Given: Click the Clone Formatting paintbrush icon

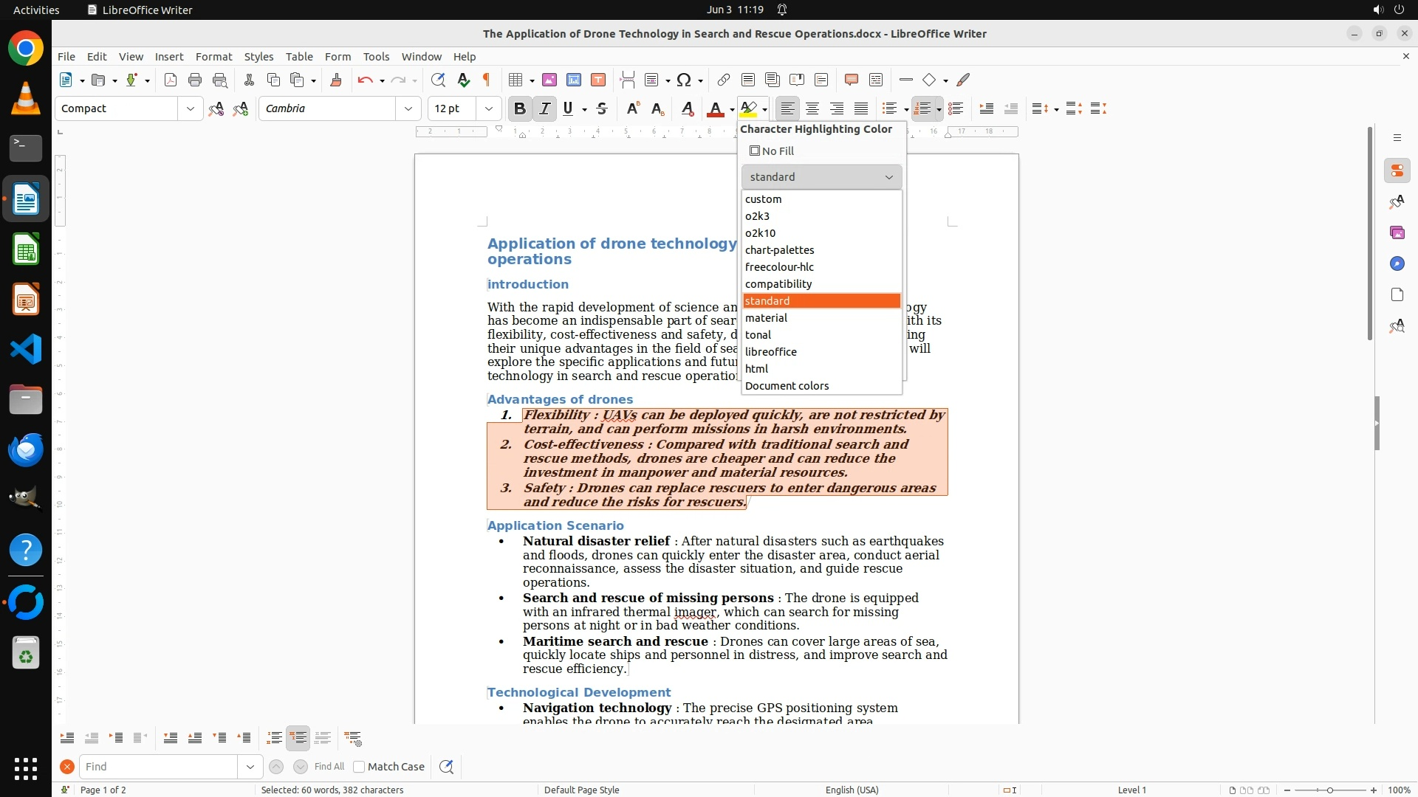Looking at the screenshot, I should tap(336, 80).
